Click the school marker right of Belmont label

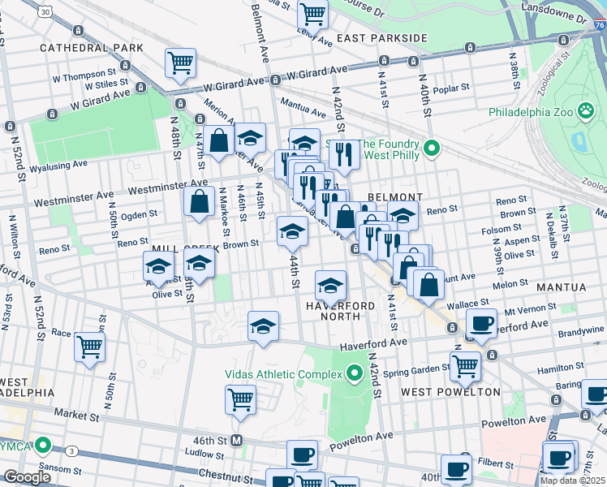point(403,216)
